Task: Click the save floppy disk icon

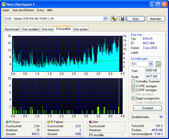Action: (x=122, y=19)
